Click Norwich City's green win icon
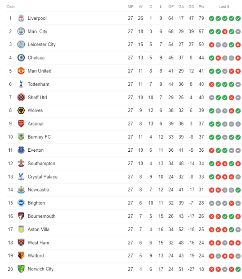 point(238,269)
